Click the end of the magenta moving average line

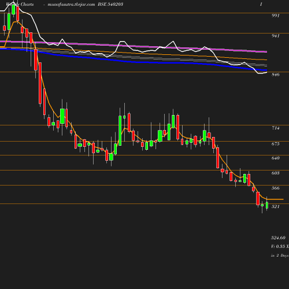tap(266, 51)
